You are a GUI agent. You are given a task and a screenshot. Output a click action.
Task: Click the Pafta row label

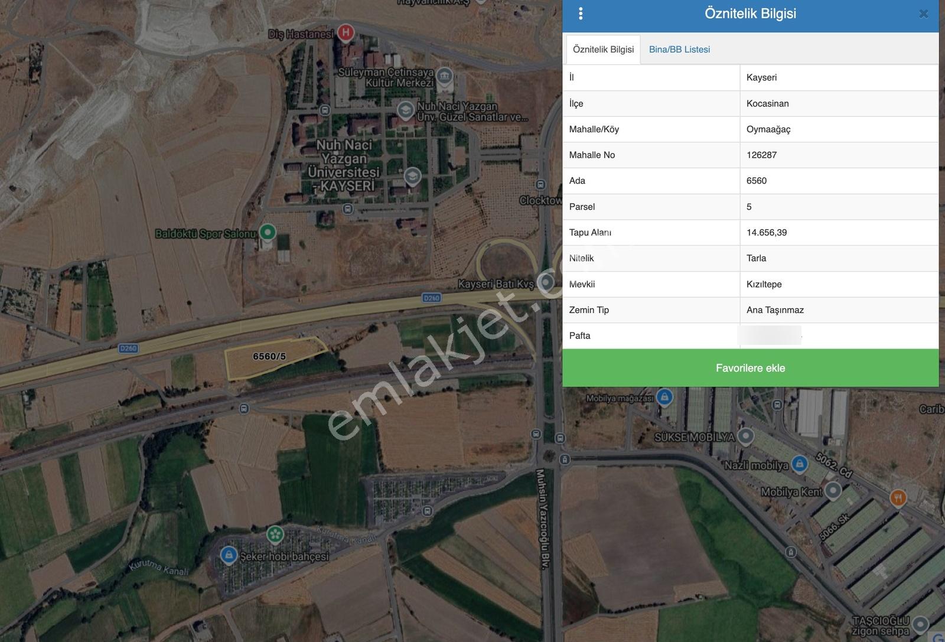pos(579,335)
